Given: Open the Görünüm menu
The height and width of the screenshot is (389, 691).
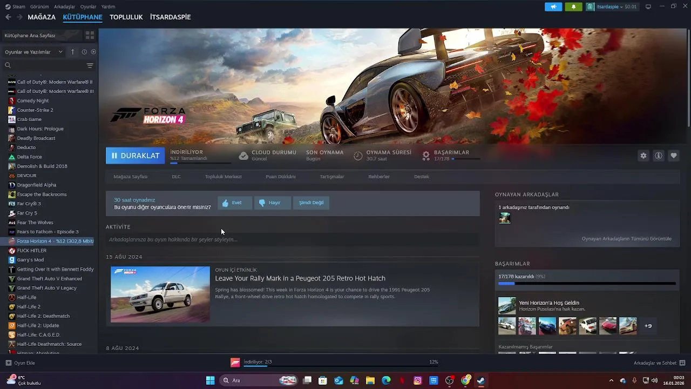Looking at the screenshot, I should tap(39, 6).
